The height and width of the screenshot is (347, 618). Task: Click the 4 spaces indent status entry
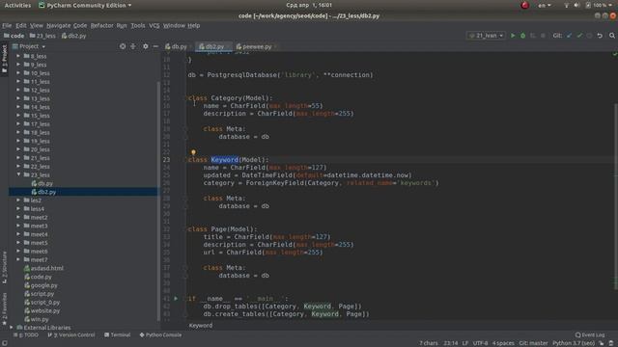click(503, 343)
